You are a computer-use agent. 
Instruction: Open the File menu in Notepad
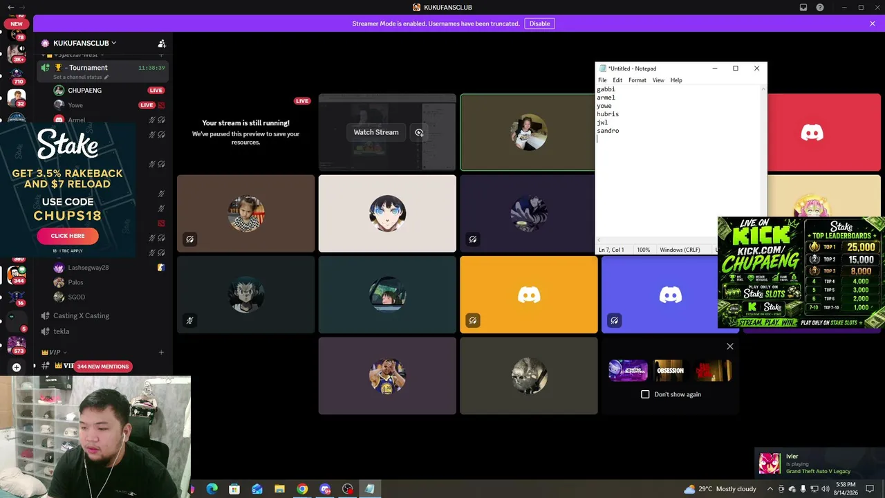pos(602,80)
